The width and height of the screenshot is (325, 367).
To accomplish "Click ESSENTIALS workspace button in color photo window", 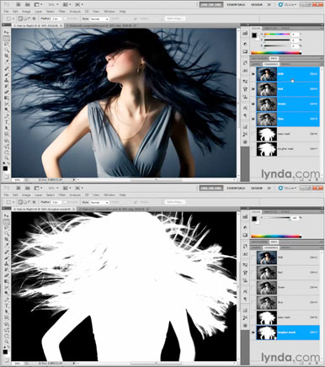I will (x=236, y=5).
